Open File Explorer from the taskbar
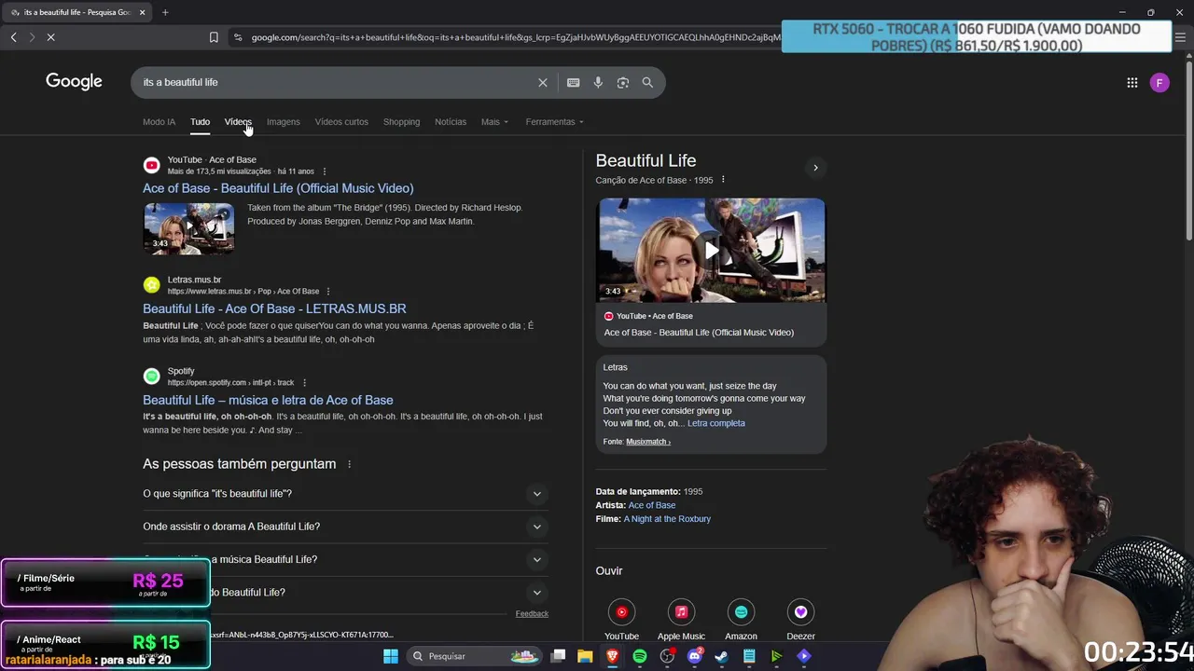This screenshot has width=1194, height=671. [585, 656]
